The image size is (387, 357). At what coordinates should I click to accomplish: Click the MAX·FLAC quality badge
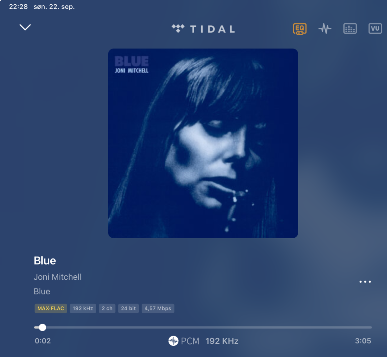(x=51, y=308)
